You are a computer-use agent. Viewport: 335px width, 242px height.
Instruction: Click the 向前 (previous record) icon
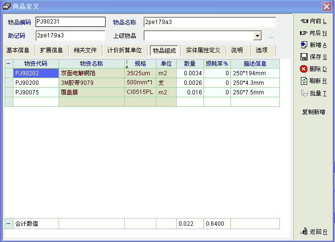click(x=303, y=21)
